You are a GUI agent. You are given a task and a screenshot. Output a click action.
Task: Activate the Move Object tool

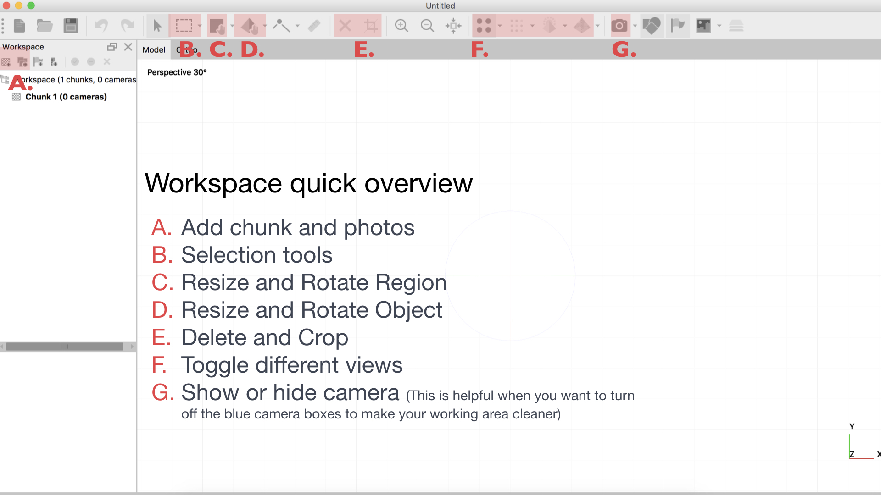(250, 26)
